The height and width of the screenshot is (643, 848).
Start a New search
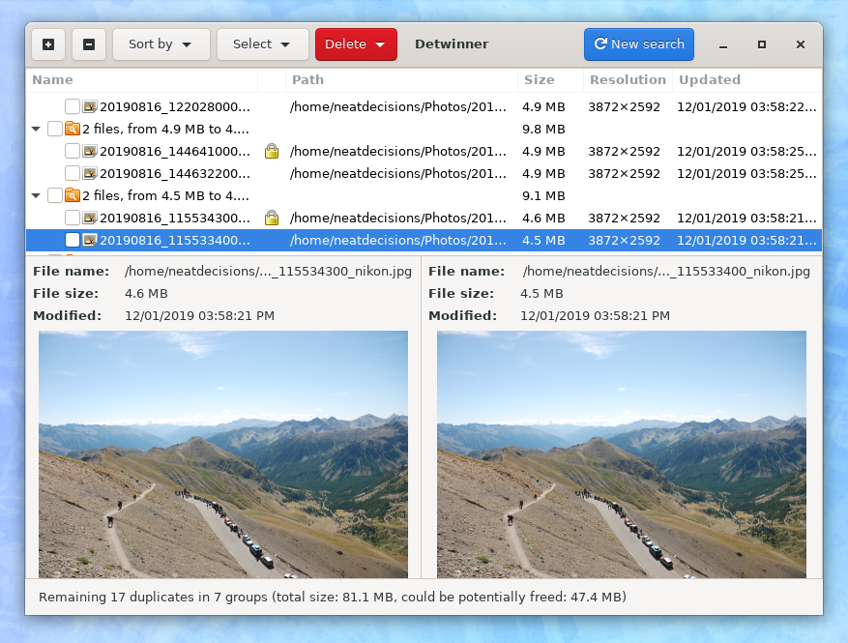[638, 44]
